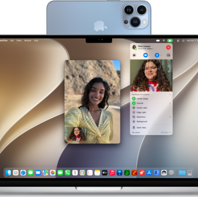This screenshot has width=198, height=198.
Task: Open iPhone Mirroring from the Dock
Action: click(x=156, y=173)
